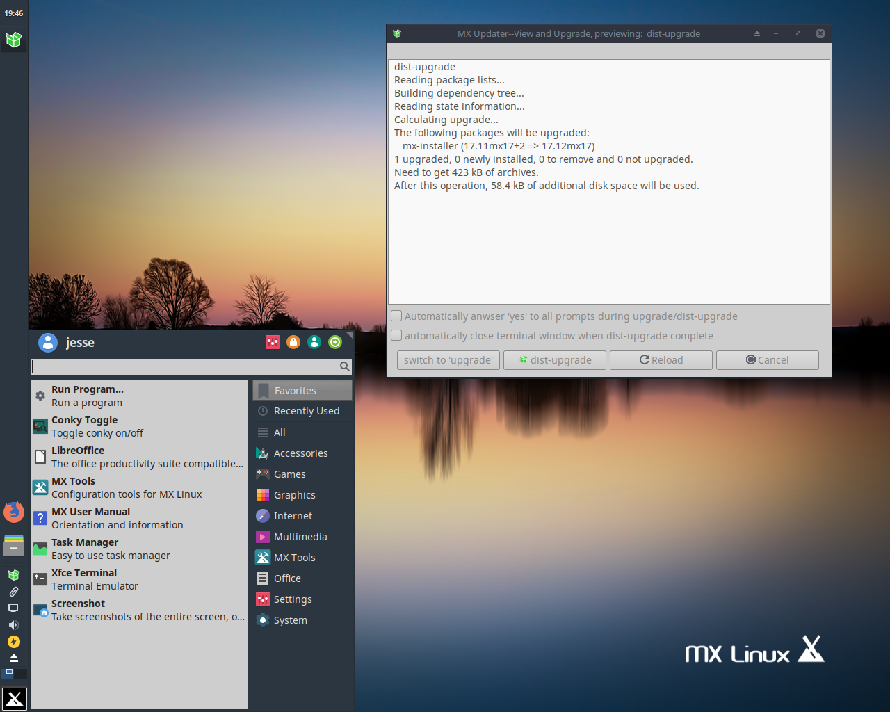The height and width of the screenshot is (712, 890).
Task: Open the volume control tray icon
Action: point(13,625)
